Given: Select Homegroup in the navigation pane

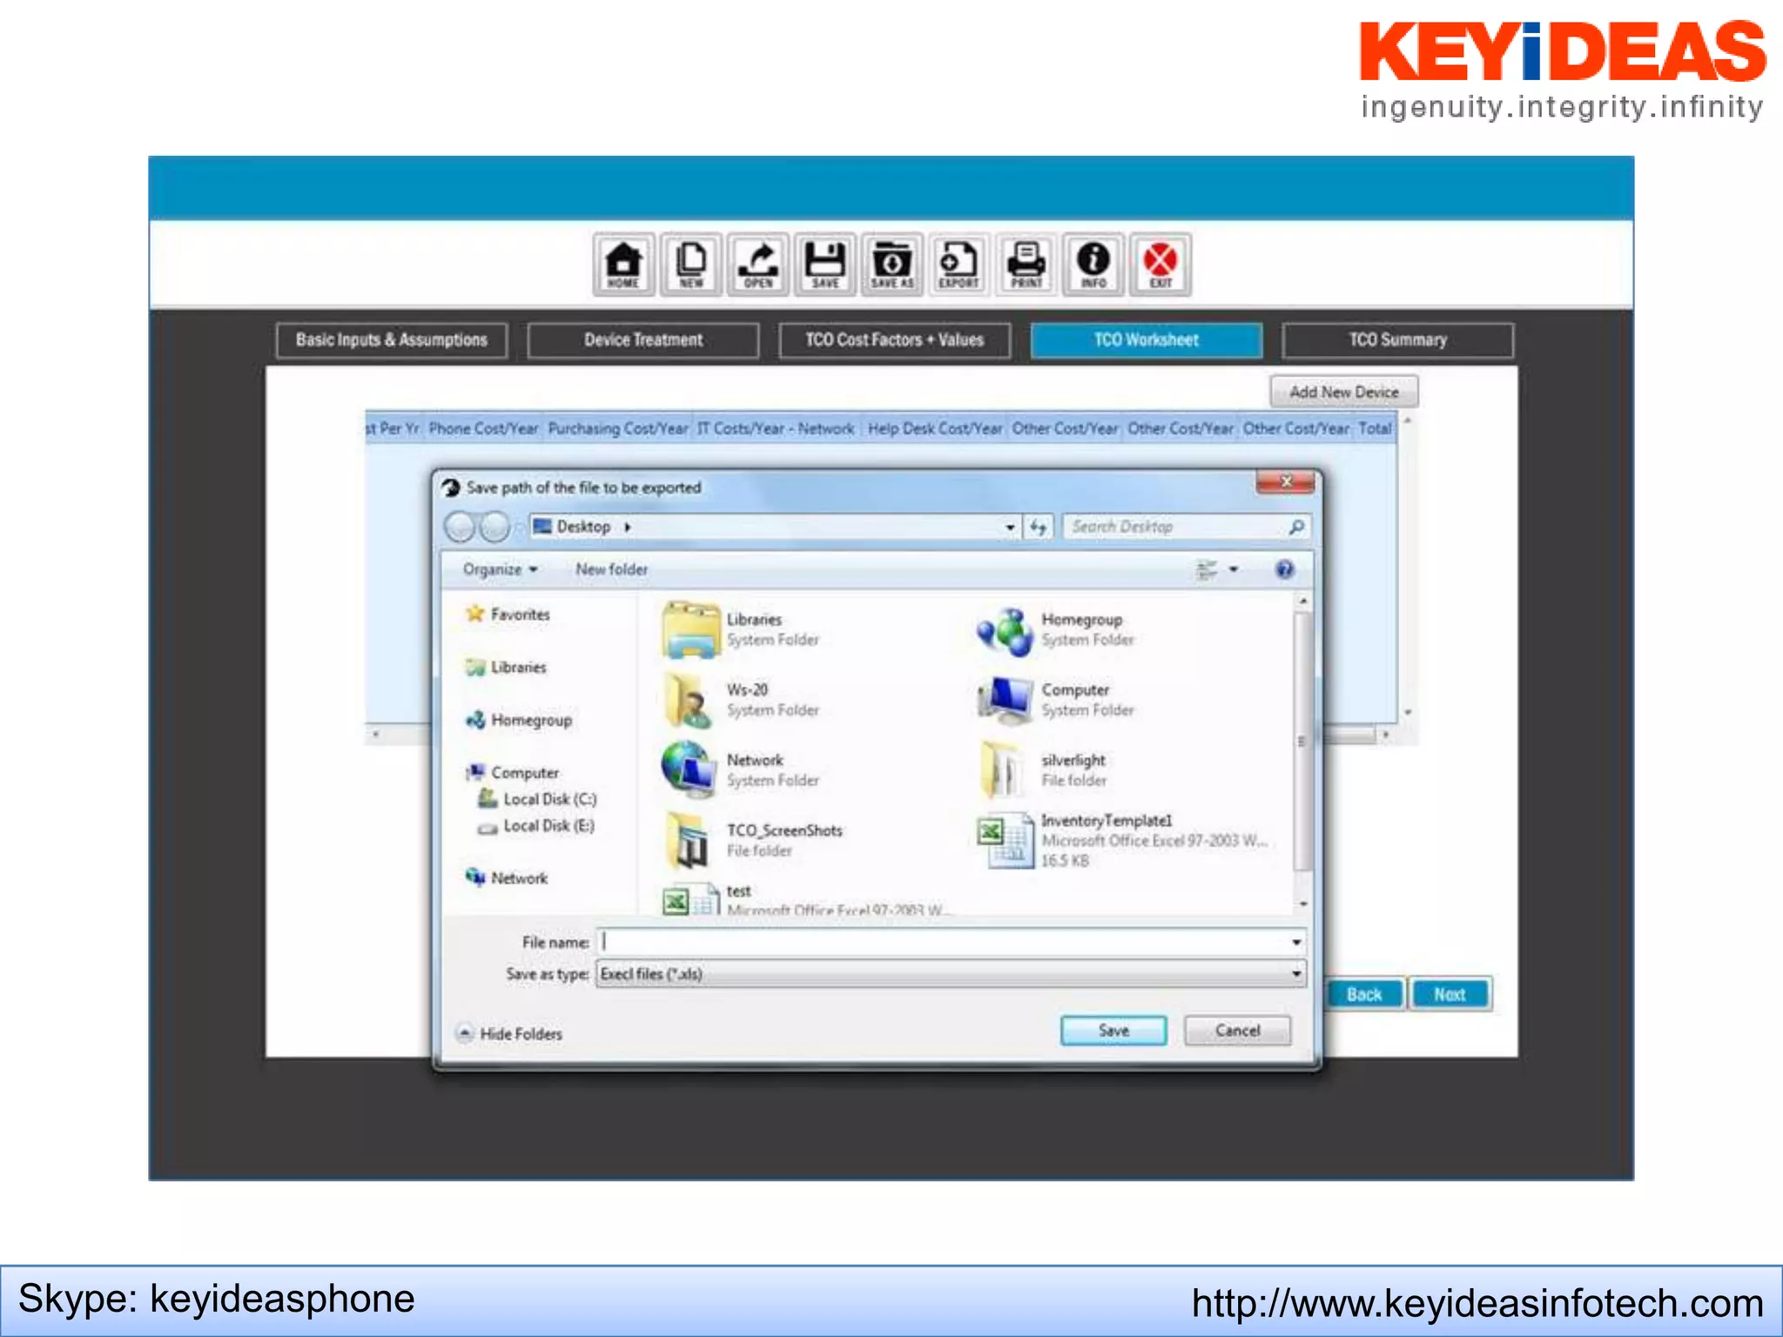Looking at the screenshot, I should pyautogui.click(x=519, y=721).
